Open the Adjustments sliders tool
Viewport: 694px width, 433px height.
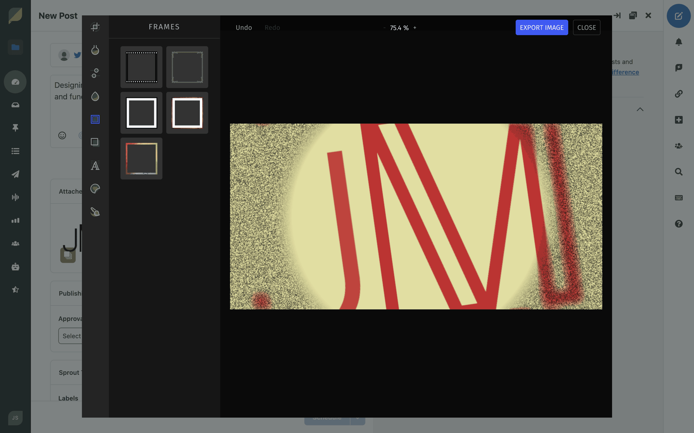click(95, 73)
